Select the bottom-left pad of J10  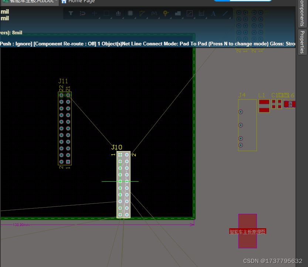[120, 215]
